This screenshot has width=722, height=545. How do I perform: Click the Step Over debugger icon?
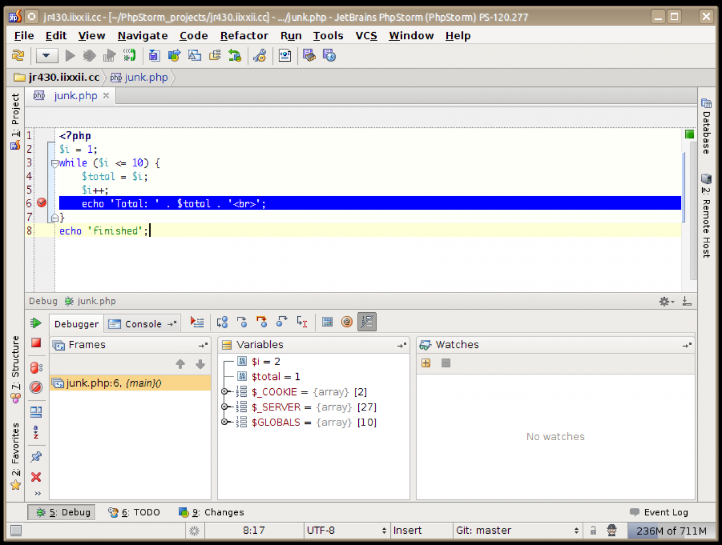222,322
